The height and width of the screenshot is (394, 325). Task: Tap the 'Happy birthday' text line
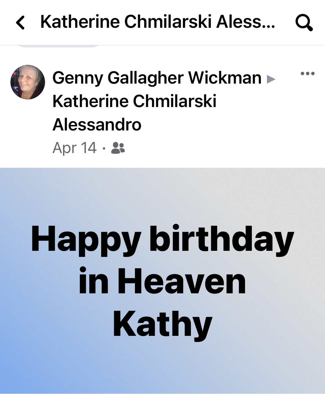click(x=162, y=240)
